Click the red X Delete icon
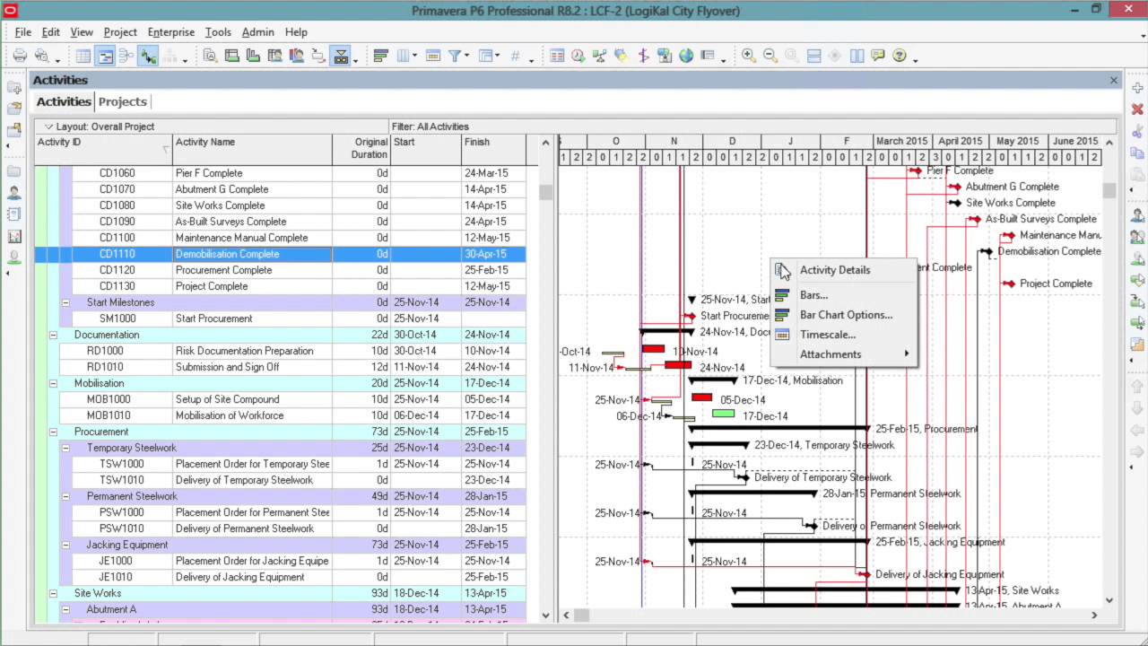Screen dimensions: 1148x646 (x=1137, y=109)
